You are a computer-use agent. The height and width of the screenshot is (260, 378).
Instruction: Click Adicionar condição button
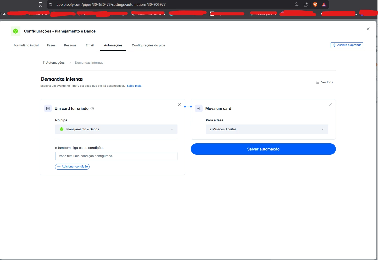[72, 167]
